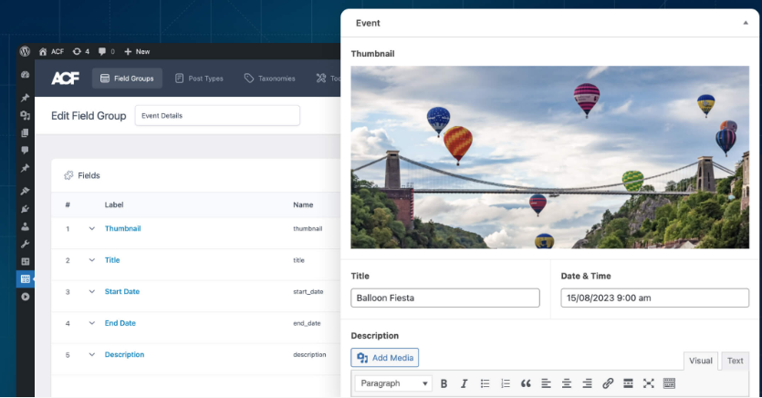Screen dimensions: 762x398
Task: Insert a numbered list
Action: tap(506, 383)
